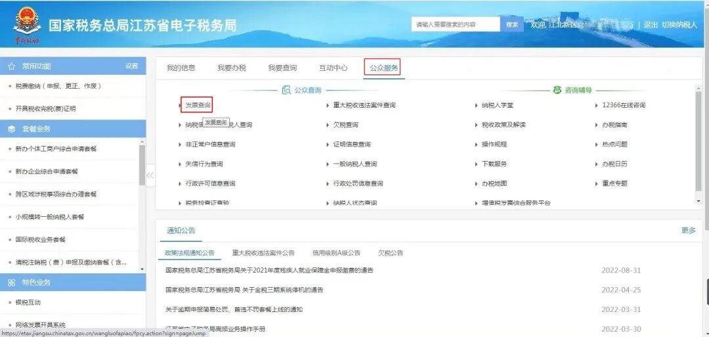Screen dimensions: 709x337
Task: Open 重点专题 link
Action: click(x=614, y=183)
